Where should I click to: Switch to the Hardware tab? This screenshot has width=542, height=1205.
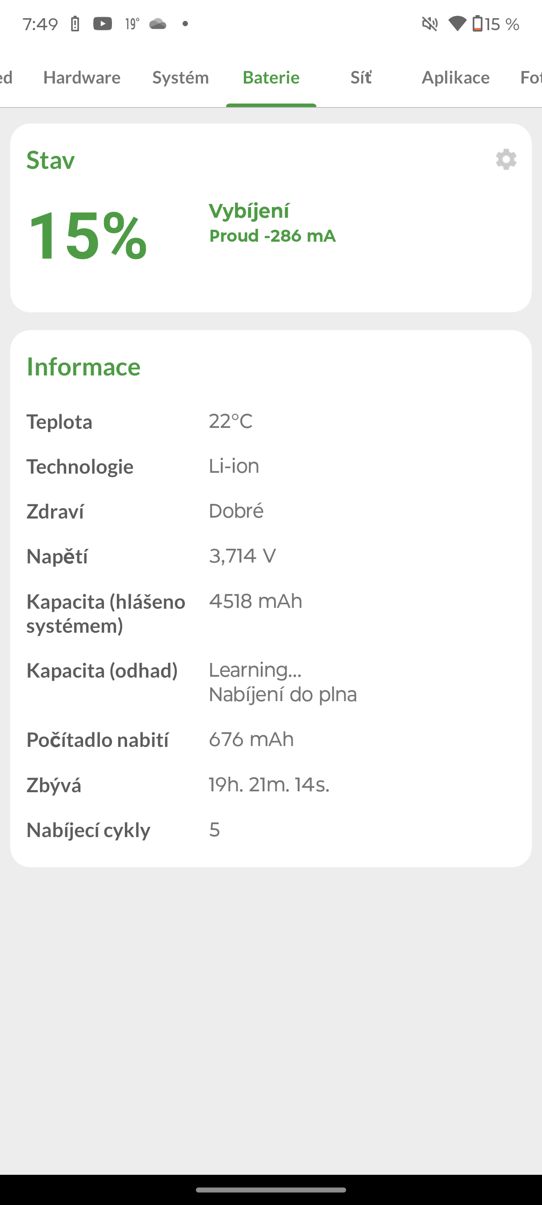pyautogui.click(x=82, y=77)
